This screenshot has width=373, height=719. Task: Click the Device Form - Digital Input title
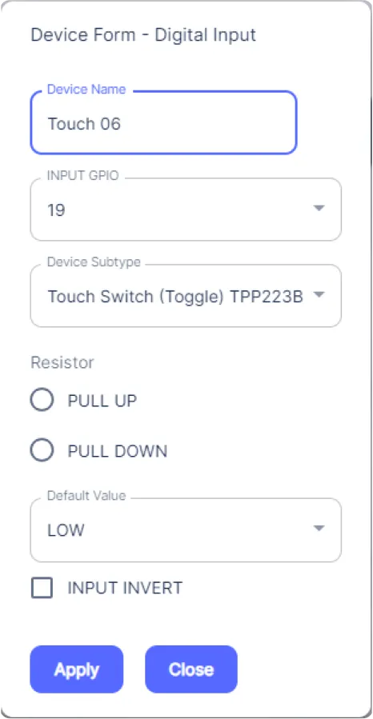point(143,35)
